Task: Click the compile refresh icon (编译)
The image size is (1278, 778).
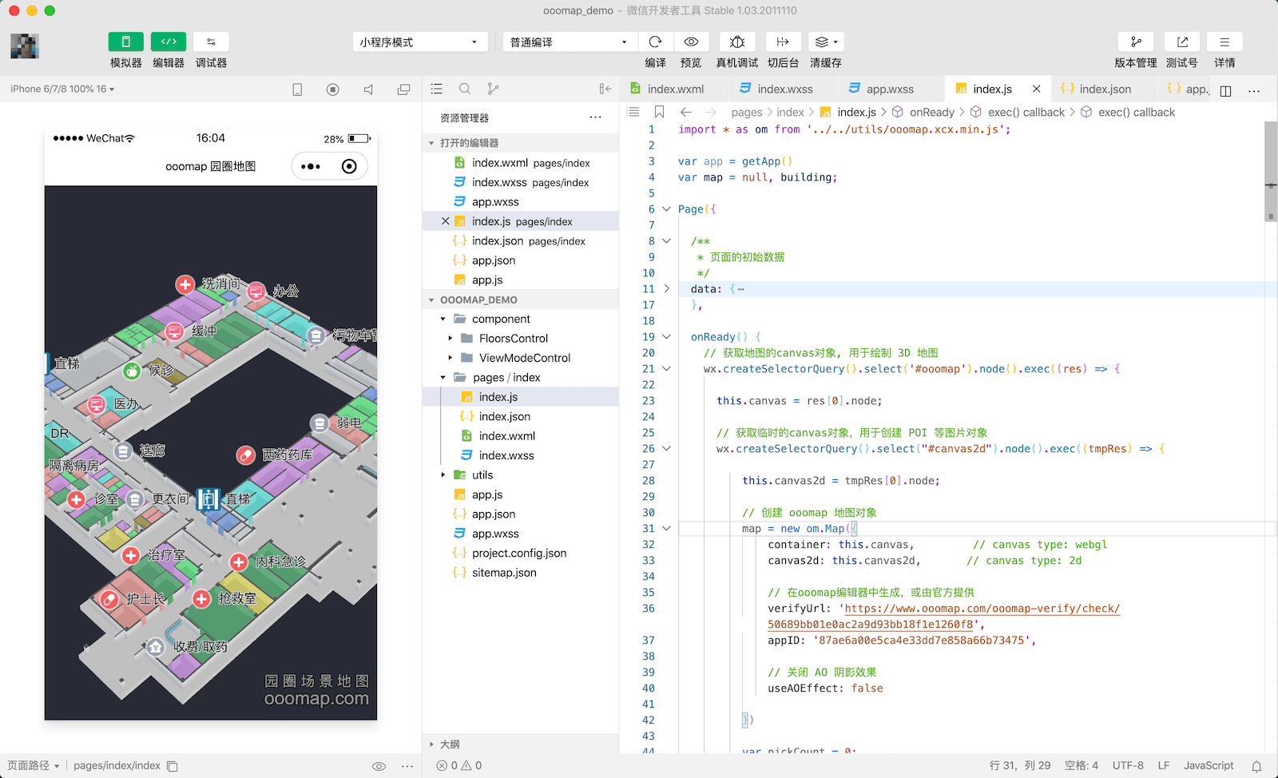Action: (656, 42)
